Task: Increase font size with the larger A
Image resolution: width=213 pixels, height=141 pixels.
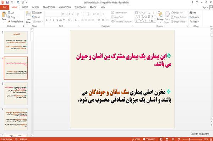Action: (x=70, y=14)
